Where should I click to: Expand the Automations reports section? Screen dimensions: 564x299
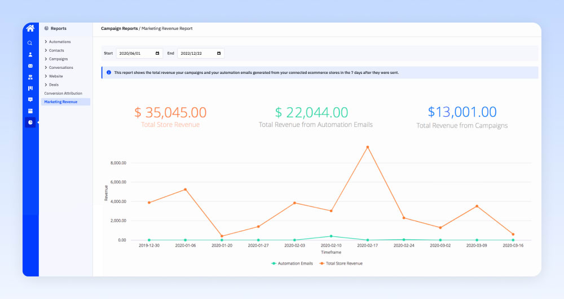[x=58, y=42]
